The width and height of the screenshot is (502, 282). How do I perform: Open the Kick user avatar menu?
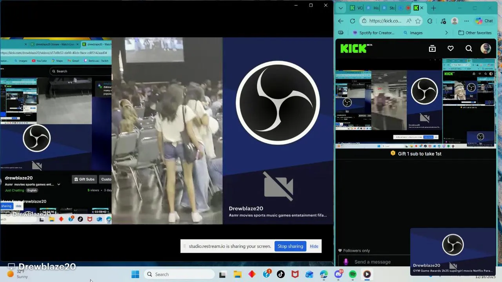tap(486, 49)
